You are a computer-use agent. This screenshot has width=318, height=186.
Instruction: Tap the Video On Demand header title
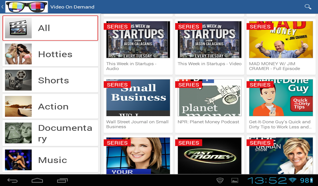tap(72, 7)
